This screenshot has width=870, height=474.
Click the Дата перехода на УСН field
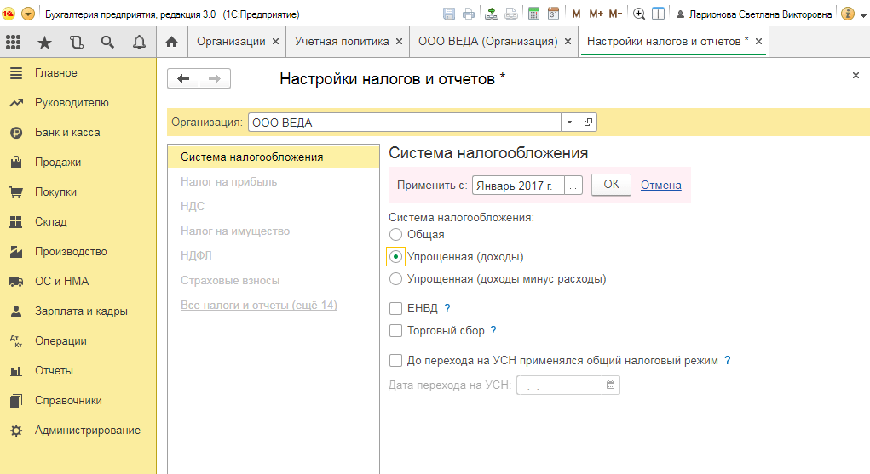coord(559,385)
